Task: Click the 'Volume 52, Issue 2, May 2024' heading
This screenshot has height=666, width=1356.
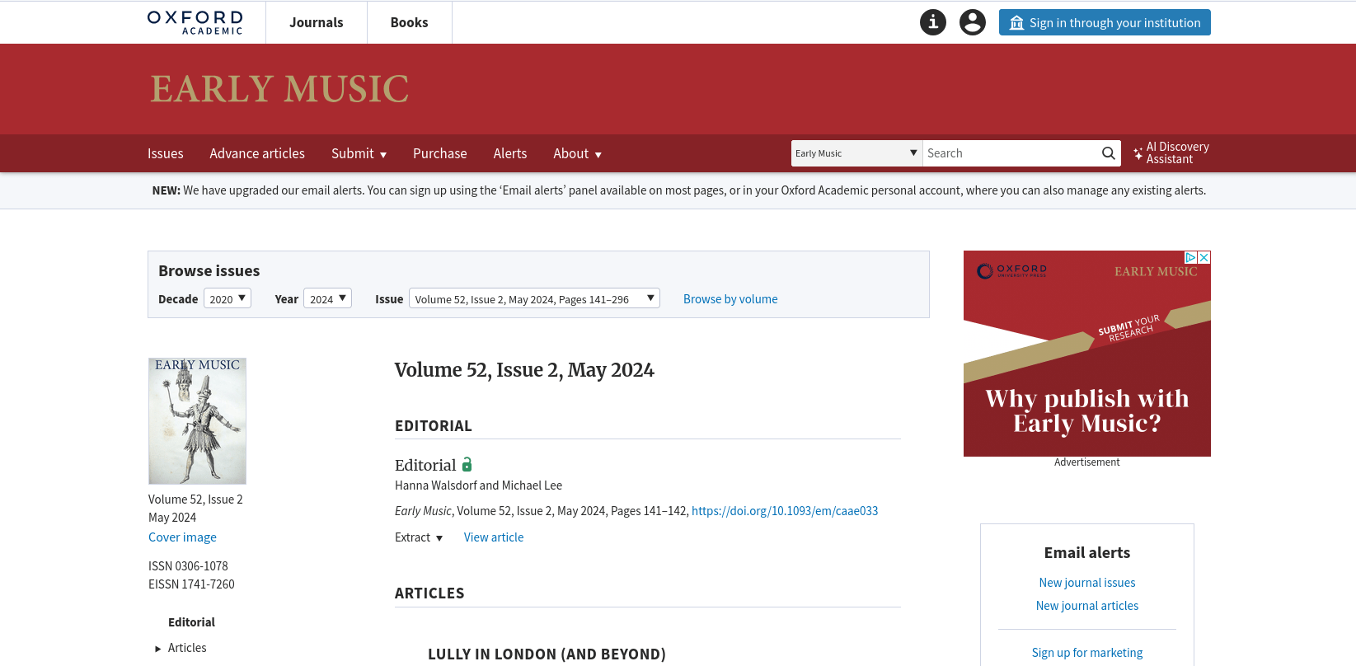Action: point(524,370)
